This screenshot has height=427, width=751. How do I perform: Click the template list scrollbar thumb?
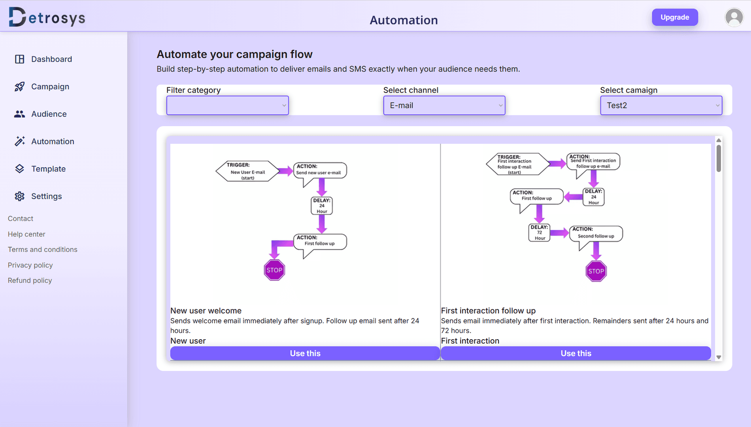(719, 159)
